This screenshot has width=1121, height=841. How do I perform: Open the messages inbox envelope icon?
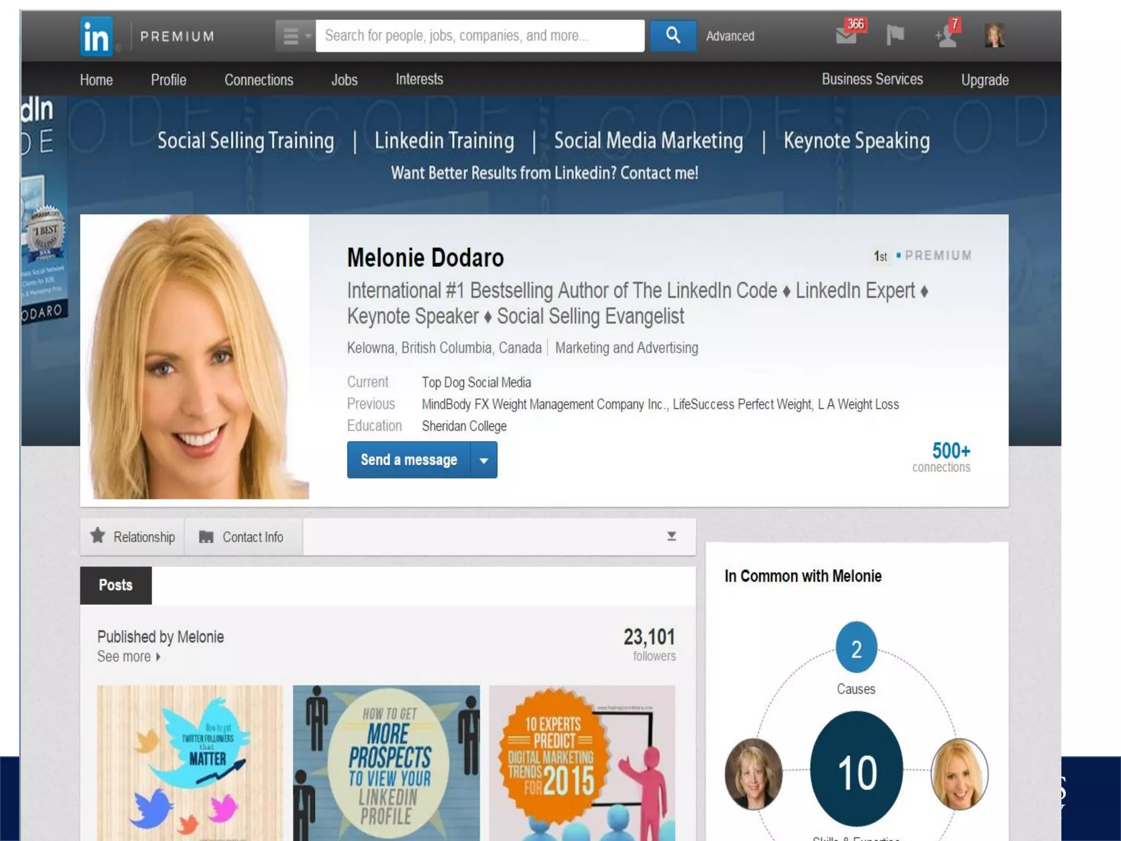click(846, 36)
